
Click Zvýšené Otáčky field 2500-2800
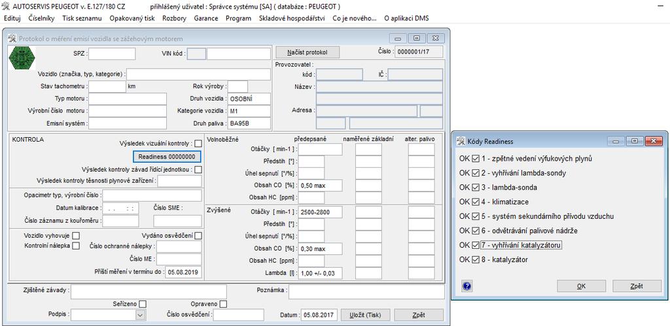click(321, 212)
